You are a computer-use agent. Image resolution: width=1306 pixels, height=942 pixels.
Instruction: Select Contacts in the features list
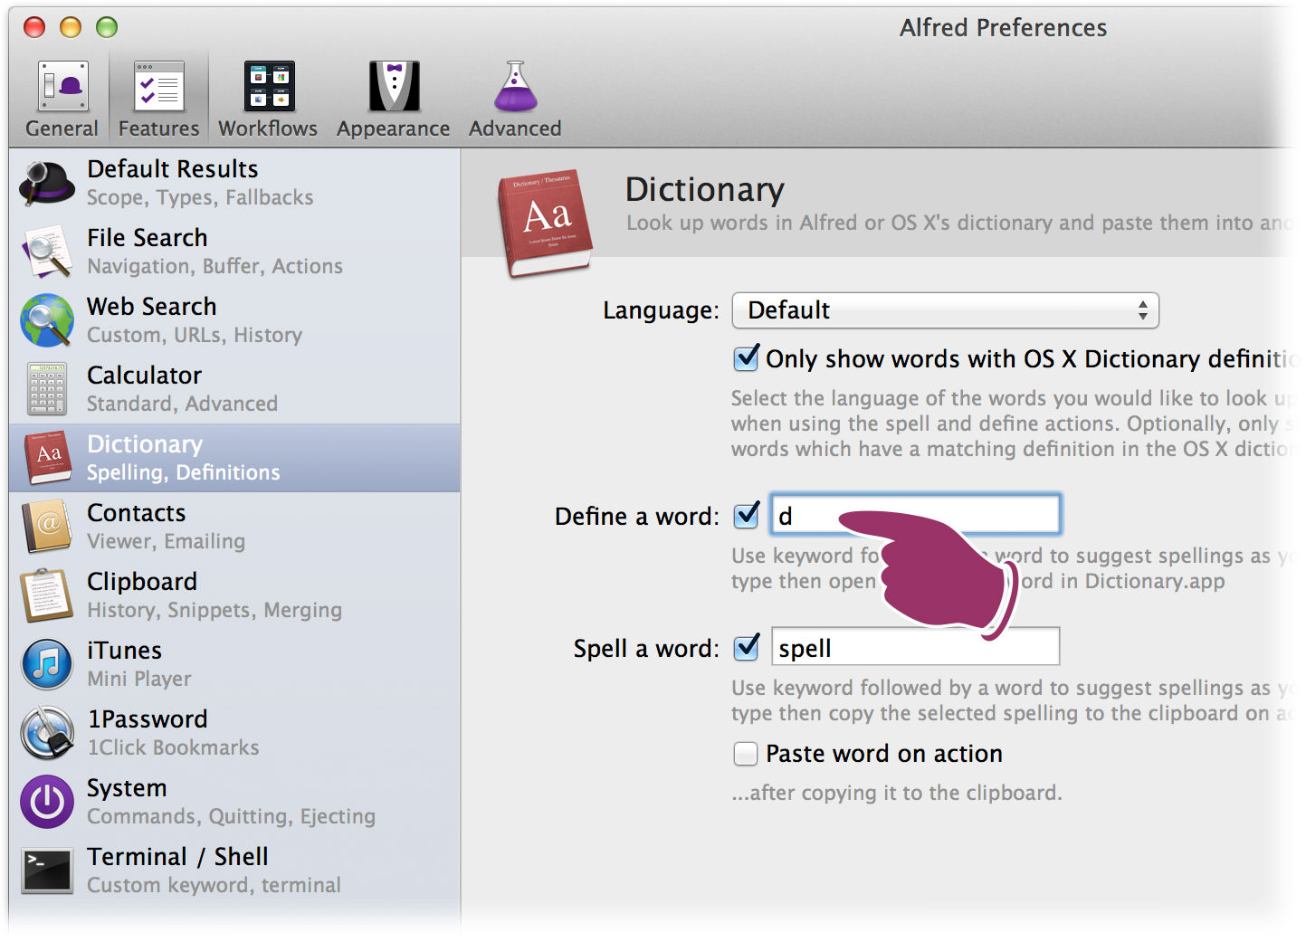(234, 527)
